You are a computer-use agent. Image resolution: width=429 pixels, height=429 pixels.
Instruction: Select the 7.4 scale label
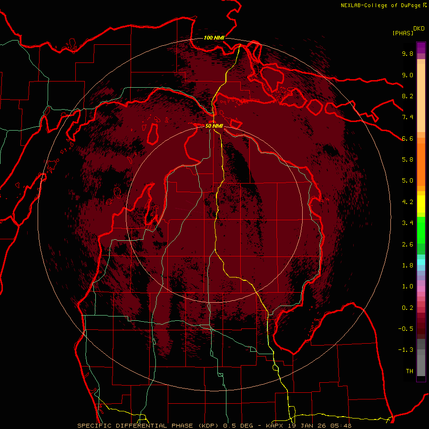tap(408, 117)
